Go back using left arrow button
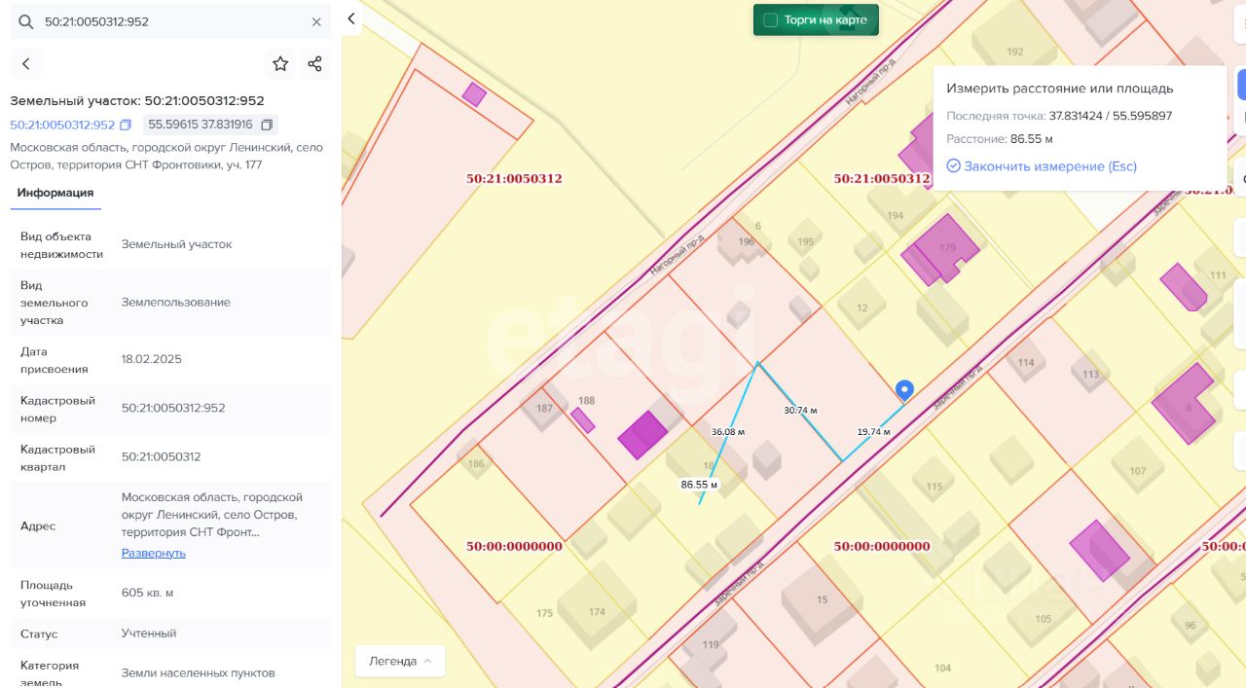Viewport: 1246px width, 688px height. click(x=26, y=64)
